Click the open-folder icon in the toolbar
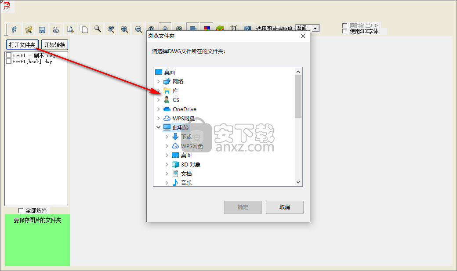The height and width of the screenshot is (271, 457). [x=28, y=29]
